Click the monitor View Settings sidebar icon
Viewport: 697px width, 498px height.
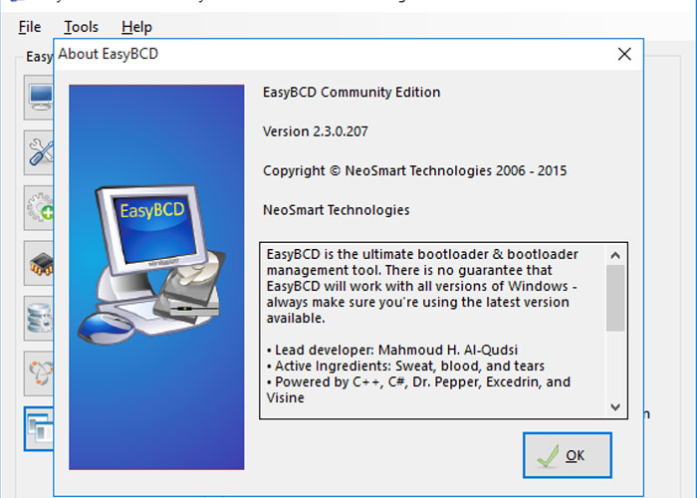click(39, 98)
